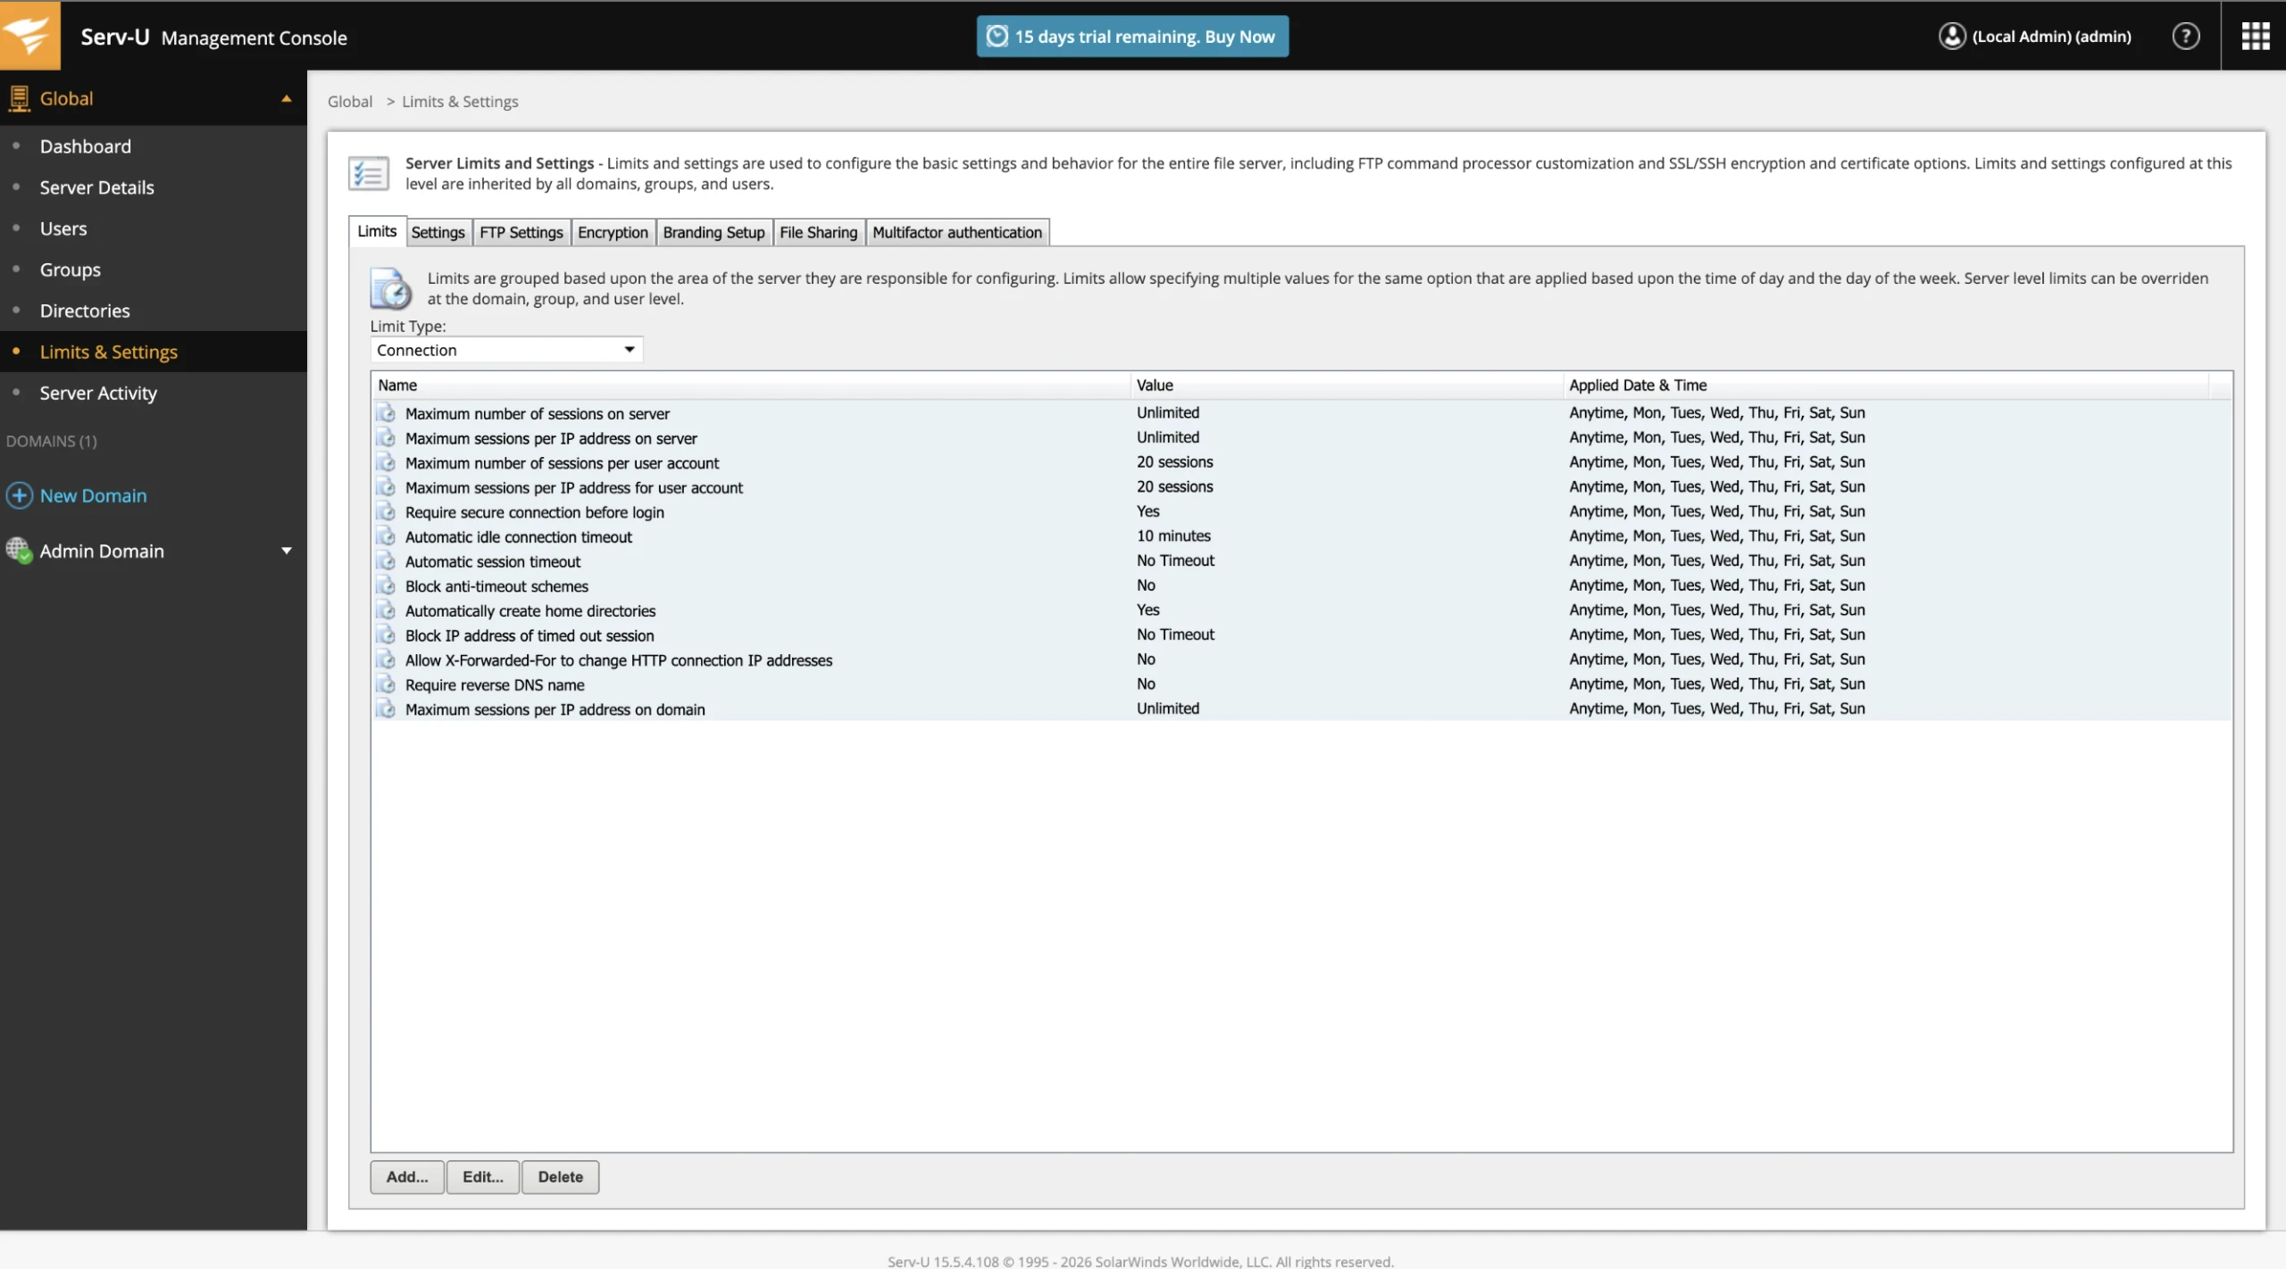The height and width of the screenshot is (1269, 2286).
Task: Click icon beside Maximum sessions per IP address for user account
Action: click(x=386, y=487)
